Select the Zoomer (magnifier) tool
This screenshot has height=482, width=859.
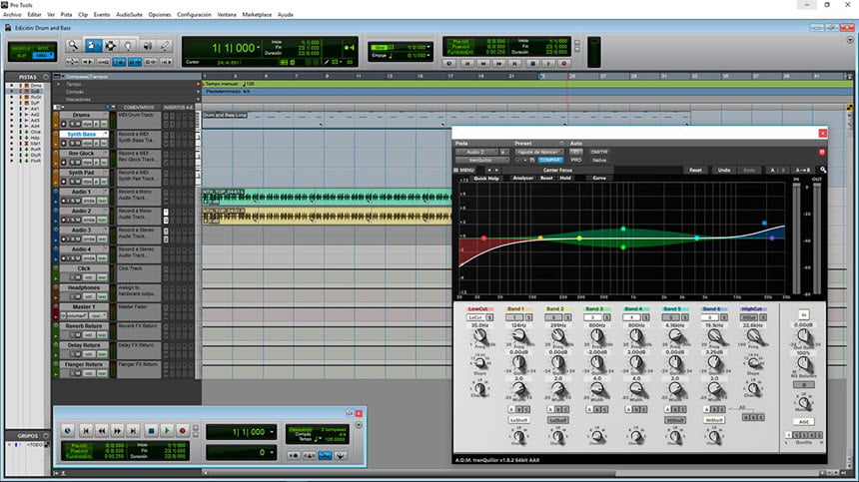tap(73, 46)
